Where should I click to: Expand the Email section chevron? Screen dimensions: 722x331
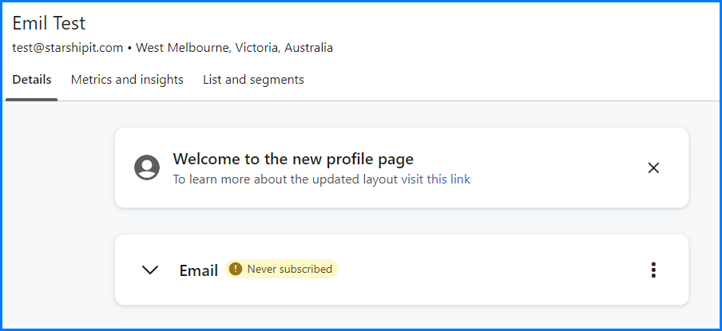[x=150, y=270]
